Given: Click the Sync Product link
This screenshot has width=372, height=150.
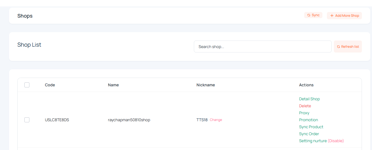Looking at the screenshot, I should coord(311,127).
